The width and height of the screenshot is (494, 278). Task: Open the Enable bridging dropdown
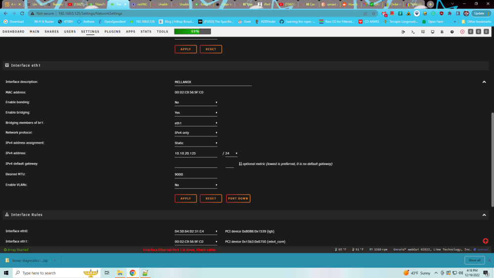[x=196, y=113]
